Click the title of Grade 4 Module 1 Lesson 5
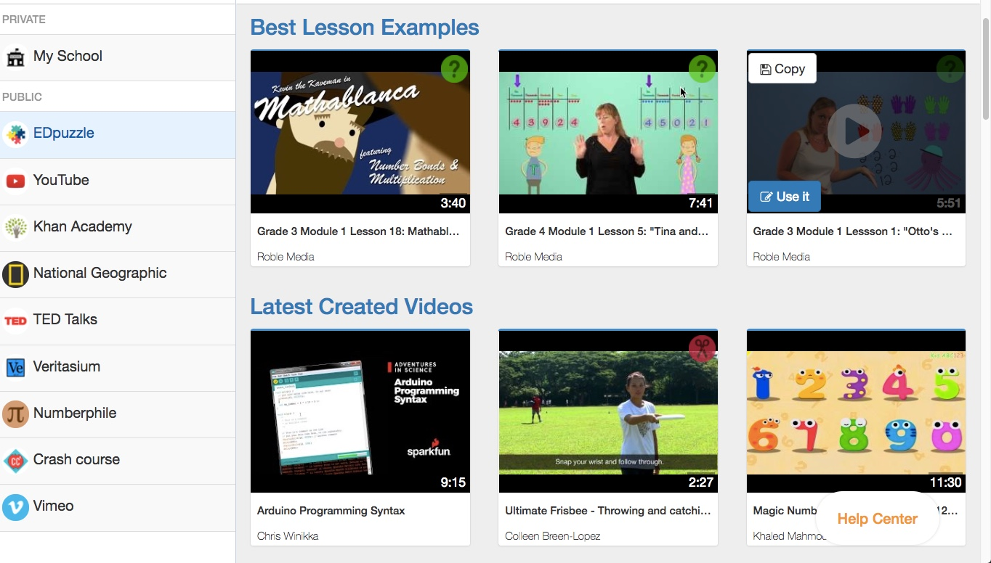Screen dimensions: 991x563 607,231
